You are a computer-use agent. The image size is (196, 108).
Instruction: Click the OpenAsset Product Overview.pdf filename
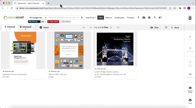click(15, 74)
